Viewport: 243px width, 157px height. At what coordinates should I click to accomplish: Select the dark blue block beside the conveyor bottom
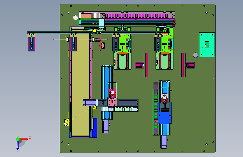point(94,128)
